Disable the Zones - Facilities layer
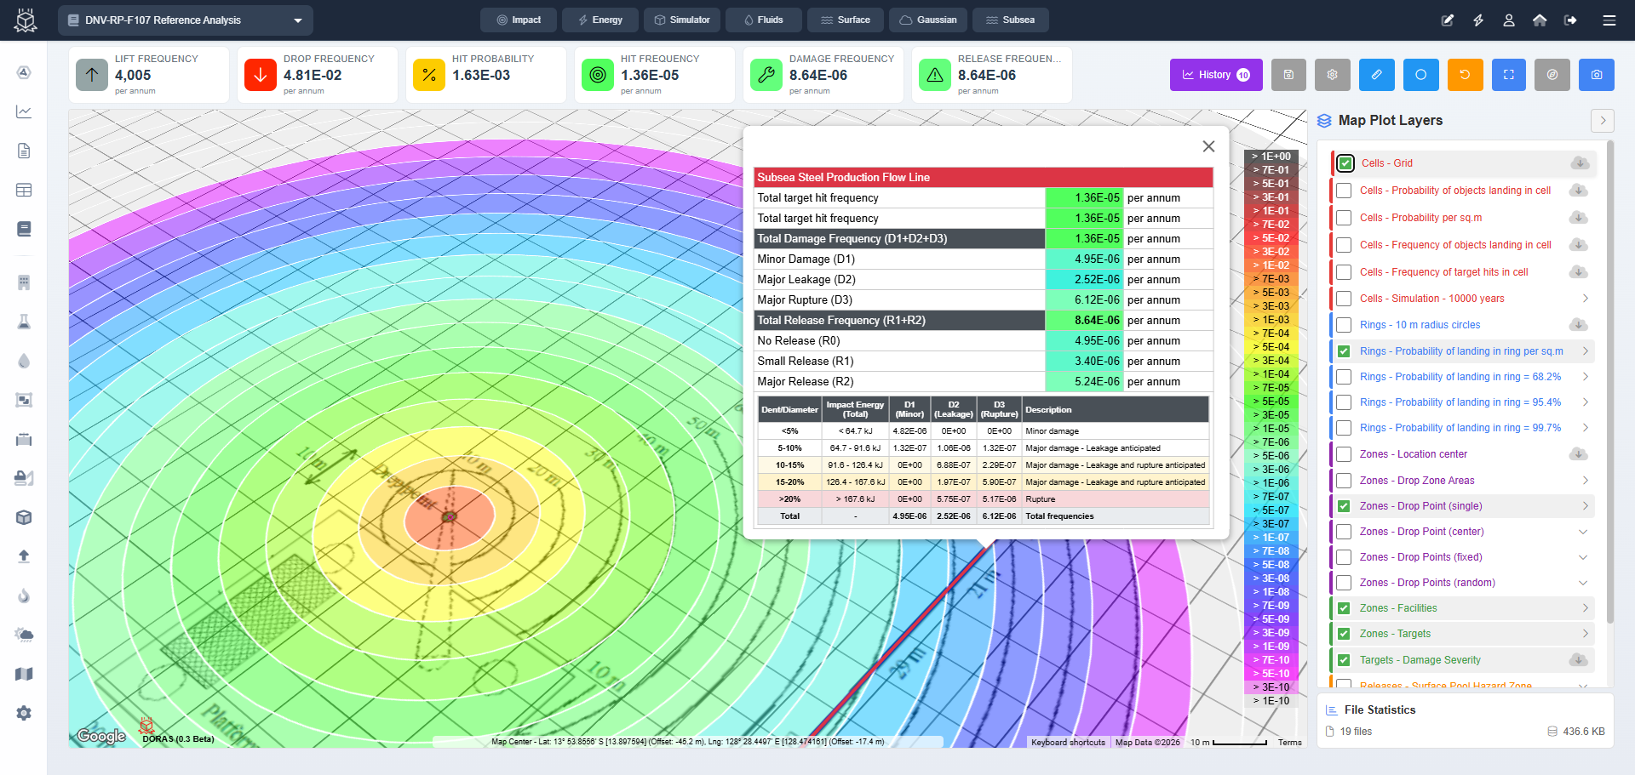The width and height of the screenshot is (1635, 775). [x=1344, y=608]
